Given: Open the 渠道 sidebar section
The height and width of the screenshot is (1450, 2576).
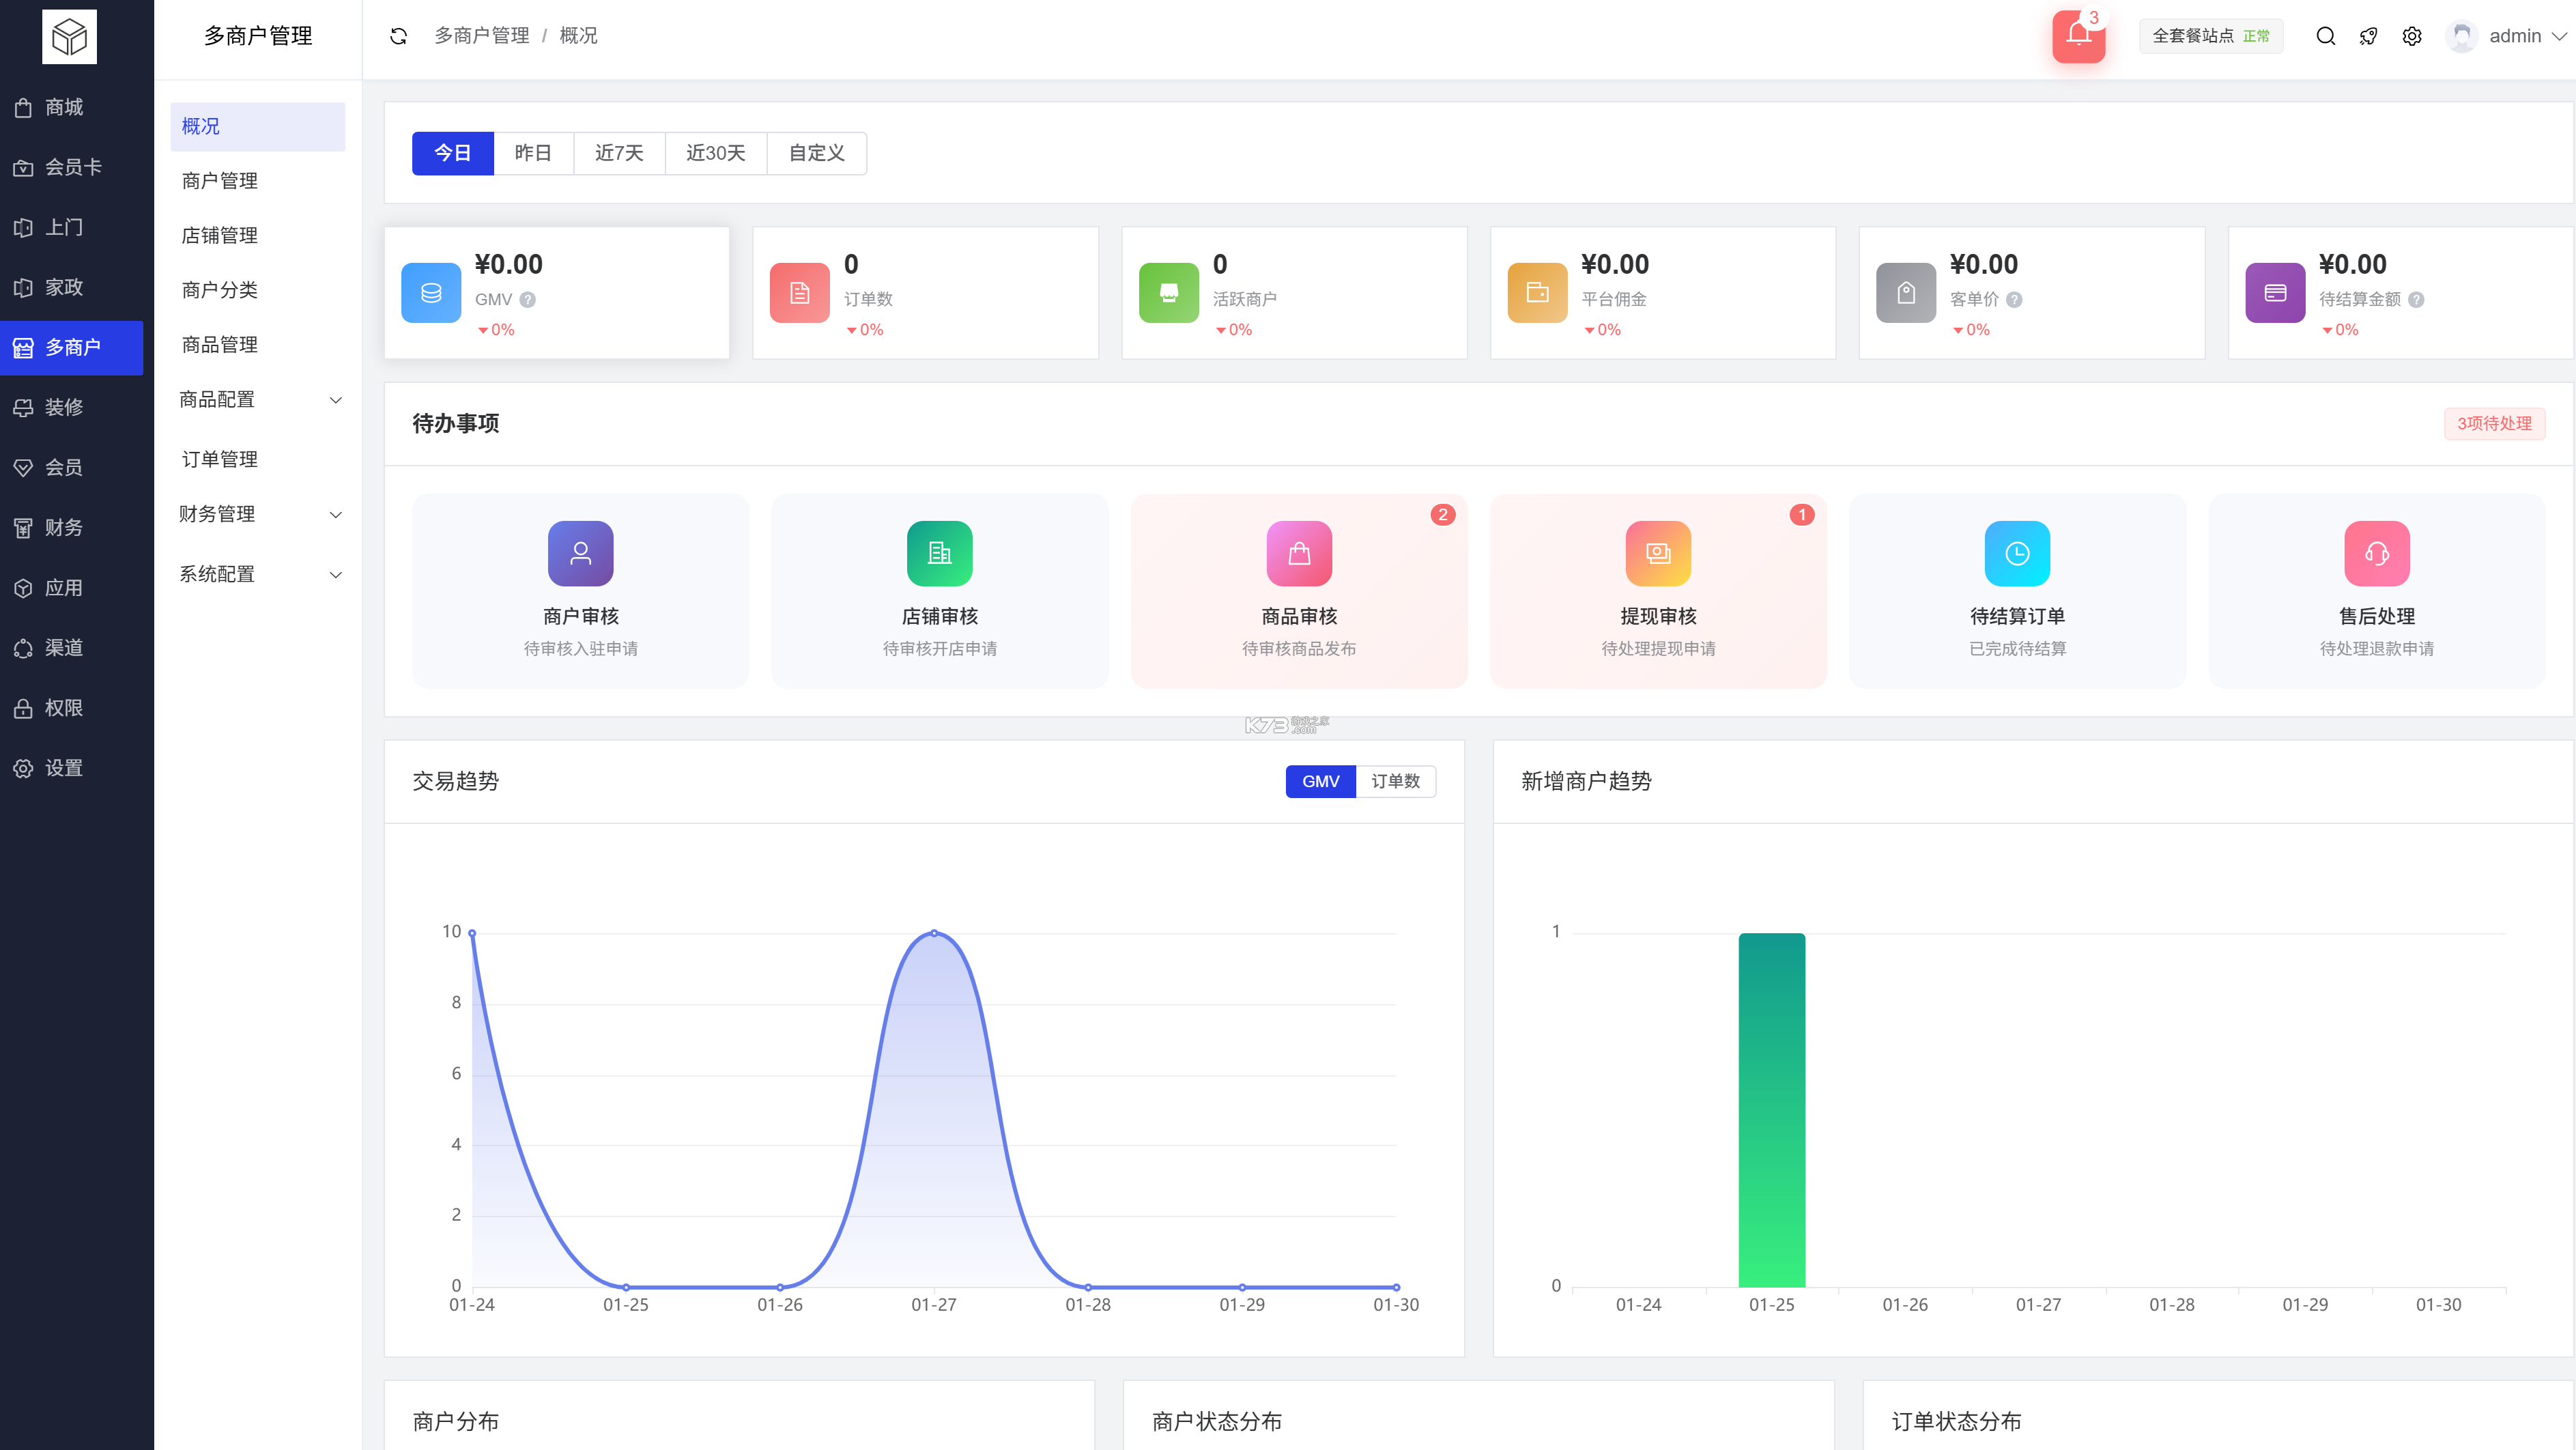Looking at the screenshot, I should click(x=71, y=648).
